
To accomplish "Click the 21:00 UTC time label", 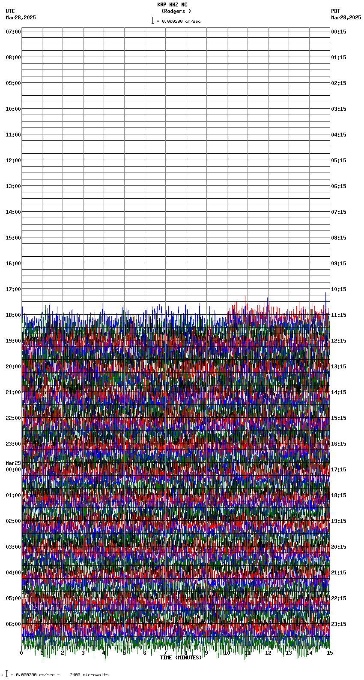I will 13,392.
